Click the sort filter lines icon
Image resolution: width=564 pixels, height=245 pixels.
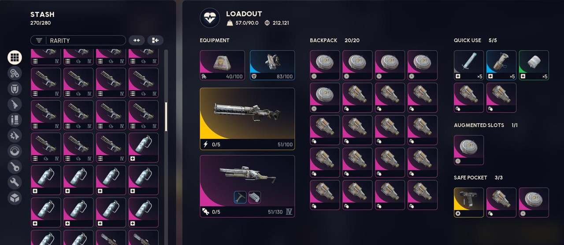point(39,40)
